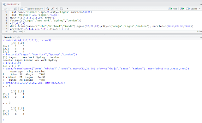Click console working directory path ~/
This screenshot has height=123, width=202.
coord(14,37)
